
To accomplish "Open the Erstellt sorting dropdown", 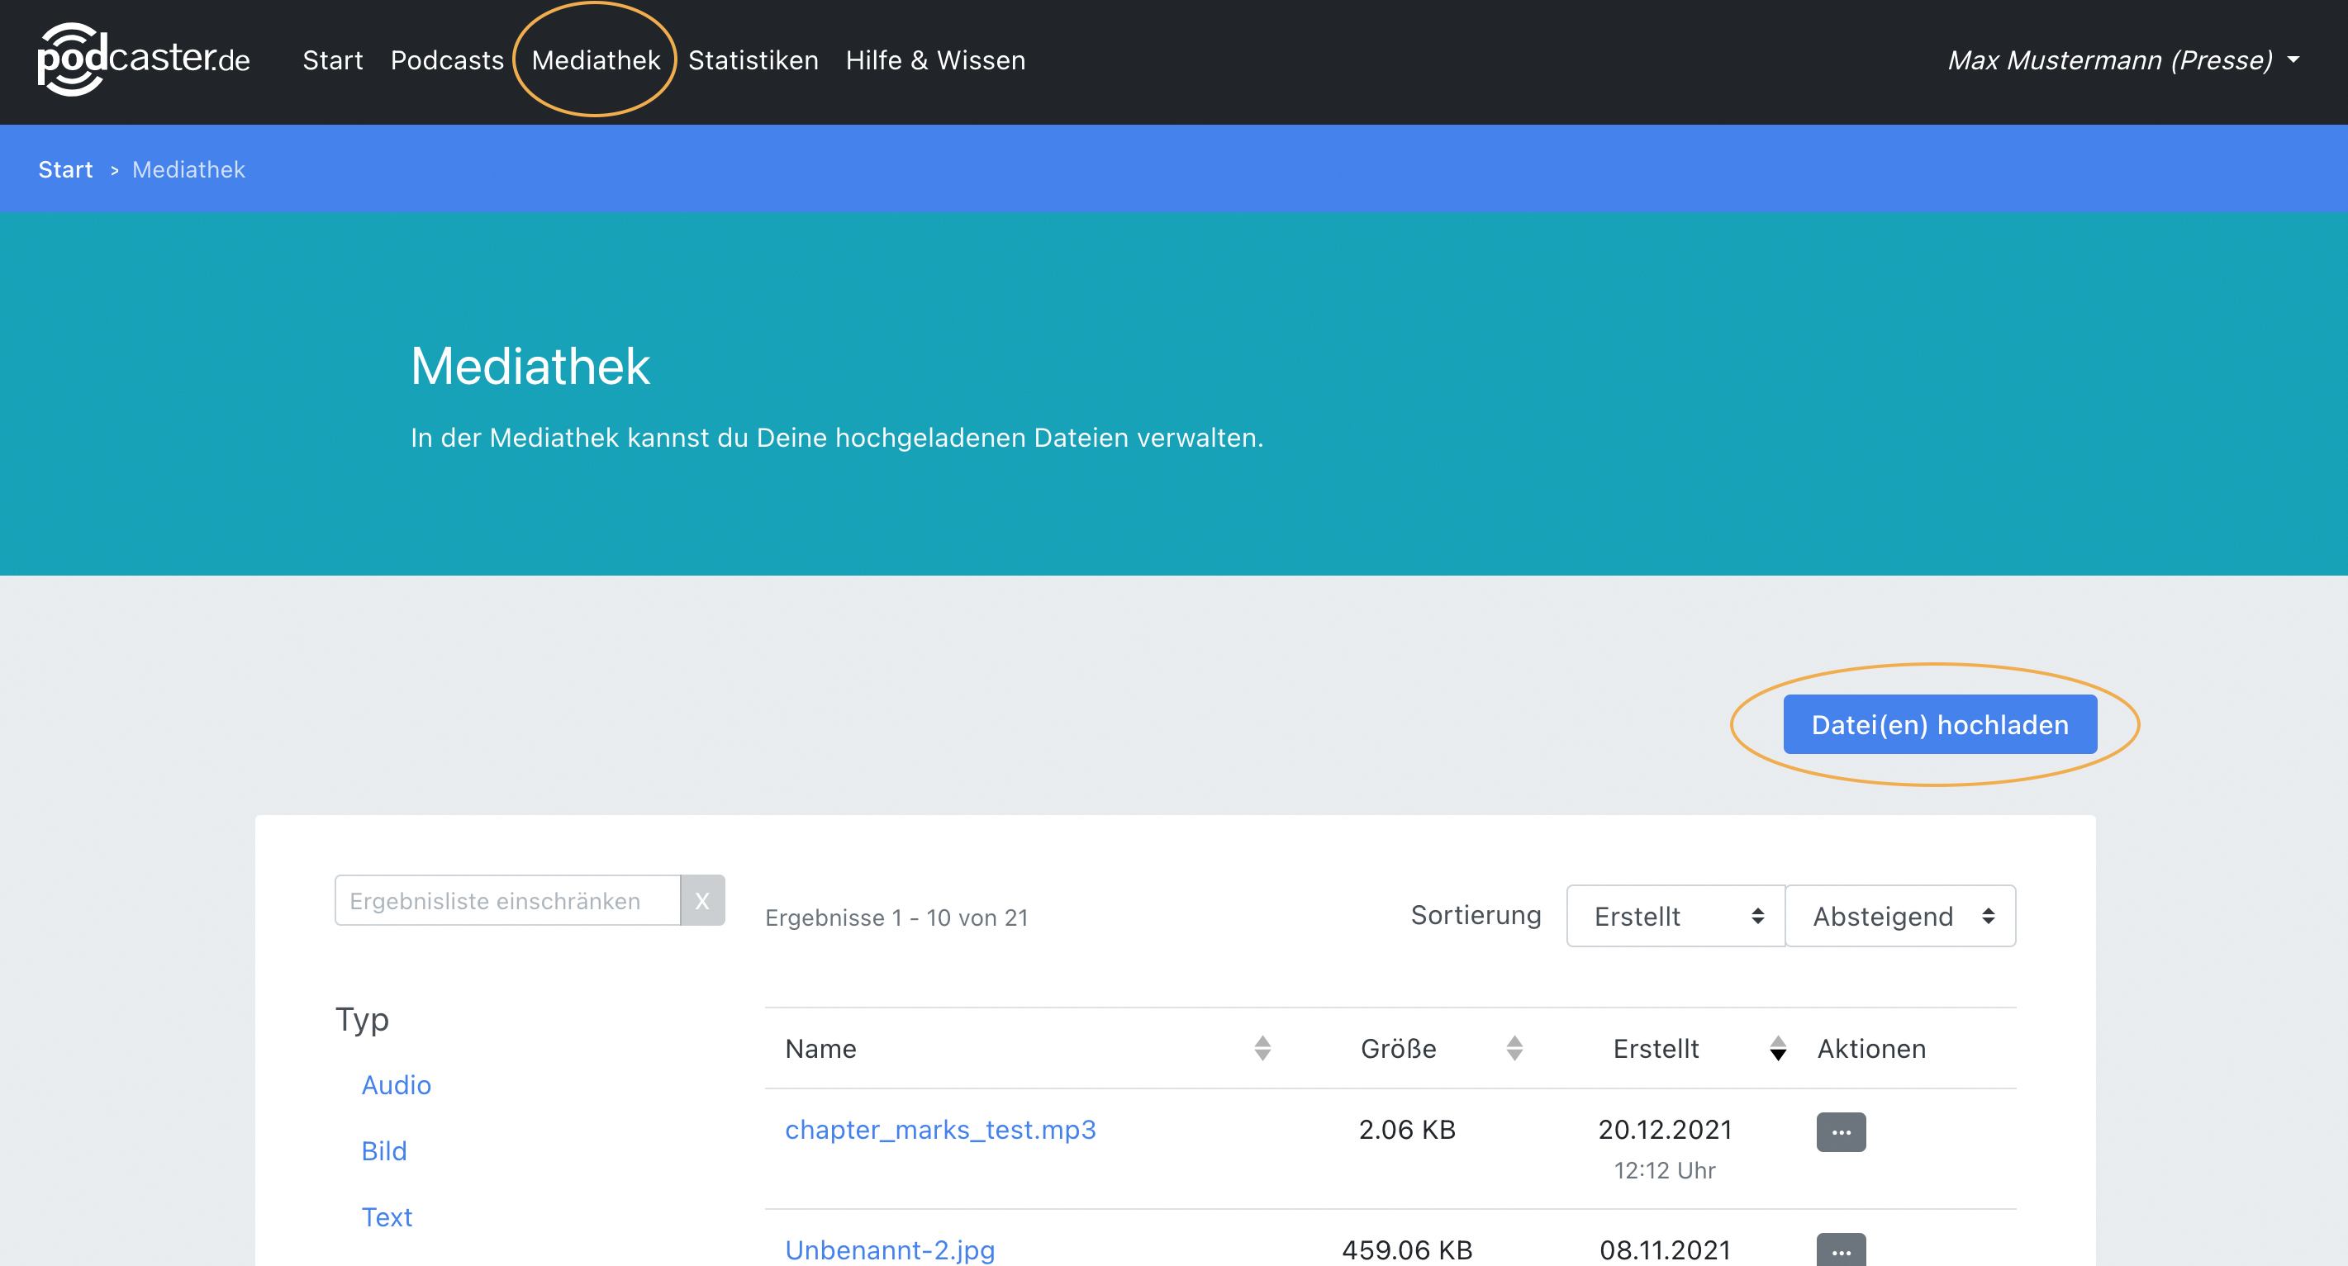I will pos(1675,915).
